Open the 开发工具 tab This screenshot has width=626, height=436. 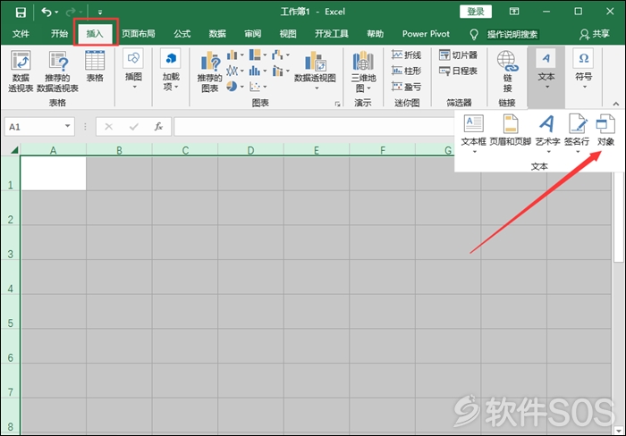pos(332,34)
